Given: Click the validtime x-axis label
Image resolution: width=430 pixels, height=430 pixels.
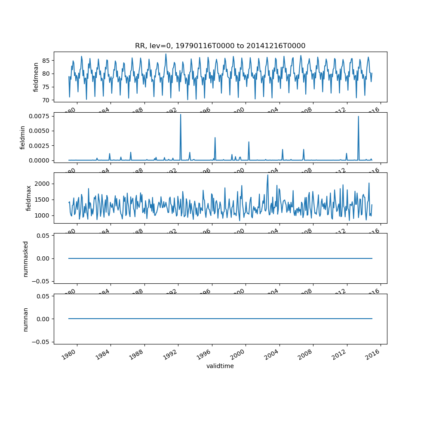Looking at the screenshot, I should point(220,366).
